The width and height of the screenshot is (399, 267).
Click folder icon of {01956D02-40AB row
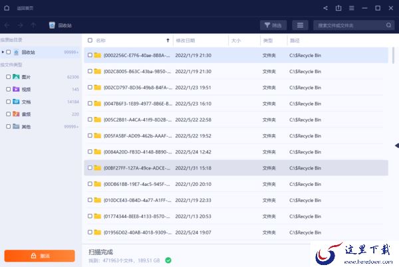point(98,232)
